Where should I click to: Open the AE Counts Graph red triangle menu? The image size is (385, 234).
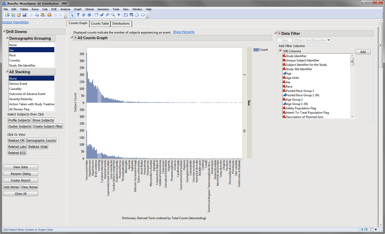[75, 38]
